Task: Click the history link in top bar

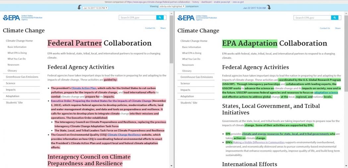Action: [x=195, y=2]
